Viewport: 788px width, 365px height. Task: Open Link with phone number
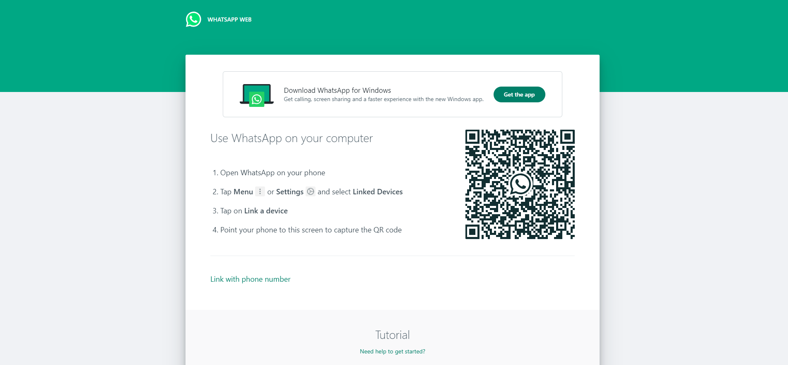pyautogui.click(x=251, y=279)
